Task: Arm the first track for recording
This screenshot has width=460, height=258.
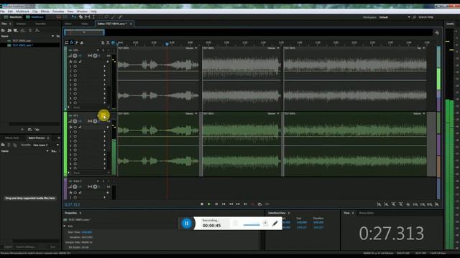Action: tap(109, 50)
